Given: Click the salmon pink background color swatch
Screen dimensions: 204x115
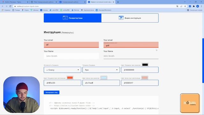Looking at the screenshot, I should [145, 78].
